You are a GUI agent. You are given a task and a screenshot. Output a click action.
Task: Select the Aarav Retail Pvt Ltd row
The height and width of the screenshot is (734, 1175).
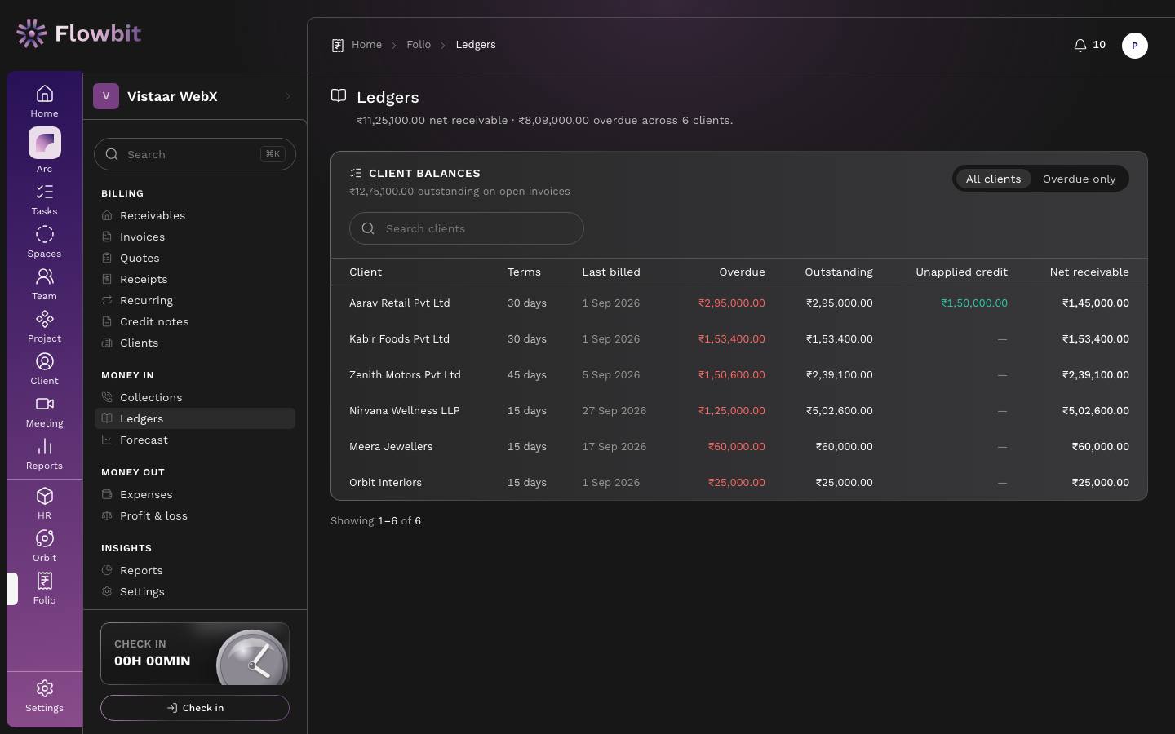point(739,303)
